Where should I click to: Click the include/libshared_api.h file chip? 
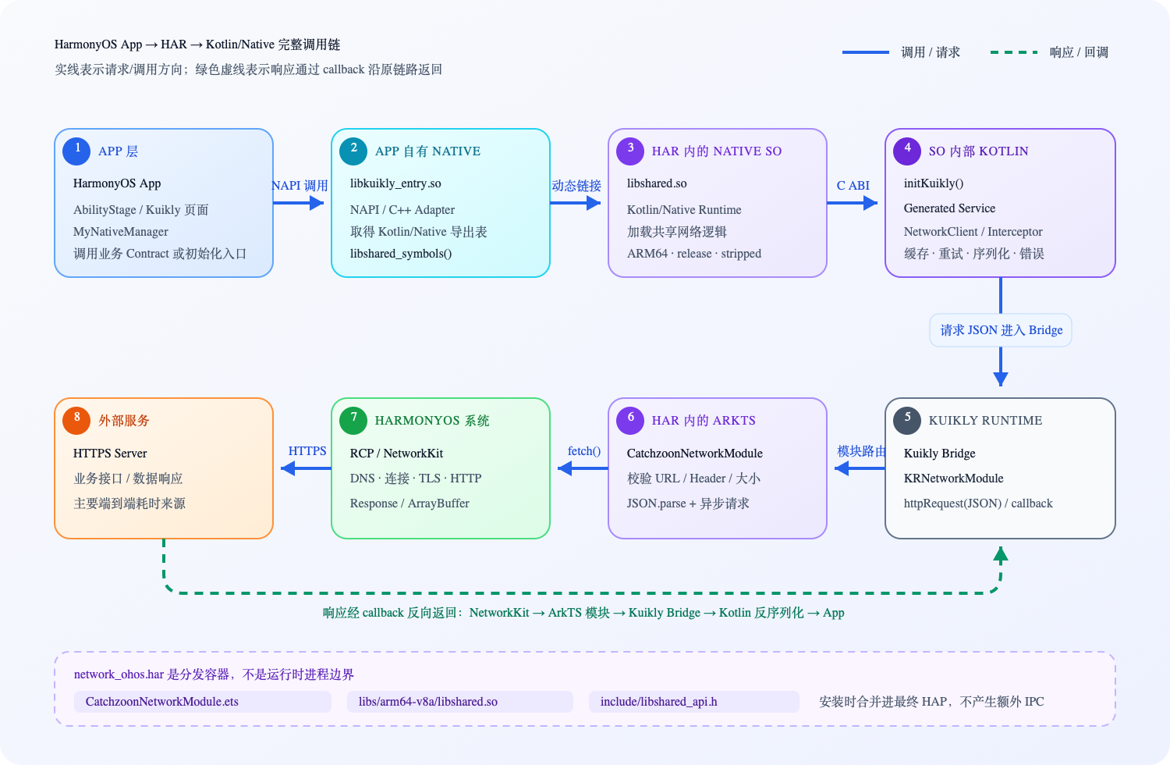(694, 702)
